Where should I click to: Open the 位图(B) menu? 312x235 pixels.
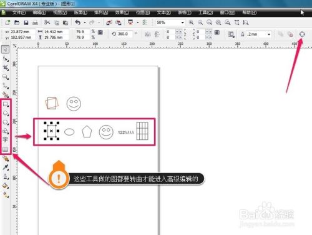[143, 12]
